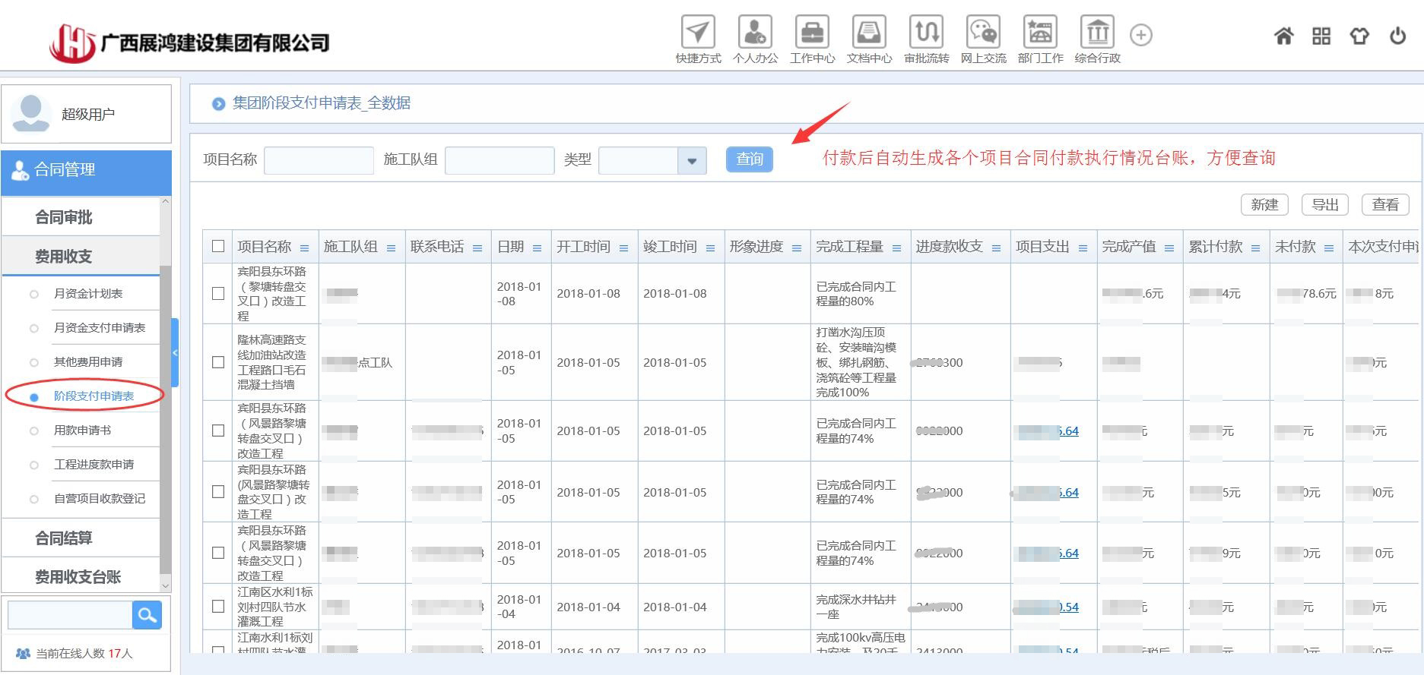This screenshot has width=1424, height=675.
Task: Toggle the select-all checkbox in table header
Action: pyautogui.click(x=218, y=246)
